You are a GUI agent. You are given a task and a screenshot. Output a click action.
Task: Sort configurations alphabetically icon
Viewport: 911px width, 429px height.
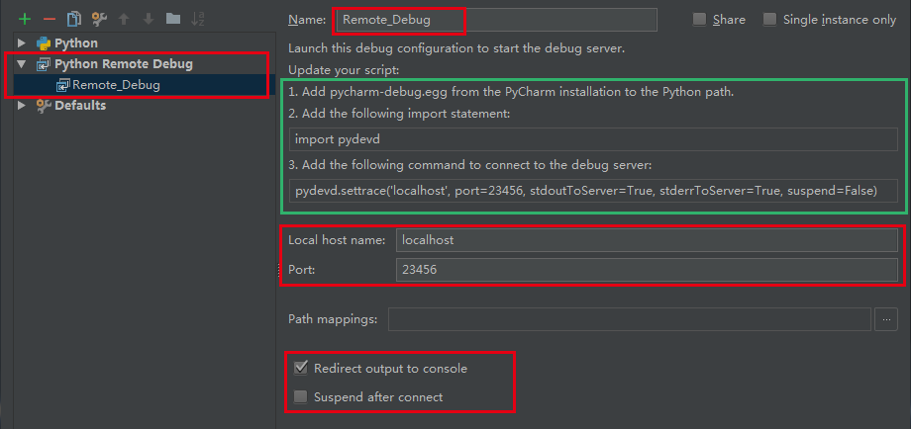[x=198, y=19]
